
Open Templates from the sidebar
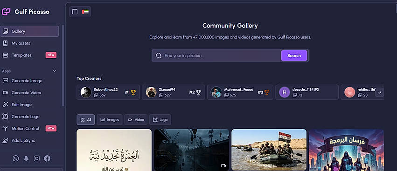click(29, 55)
